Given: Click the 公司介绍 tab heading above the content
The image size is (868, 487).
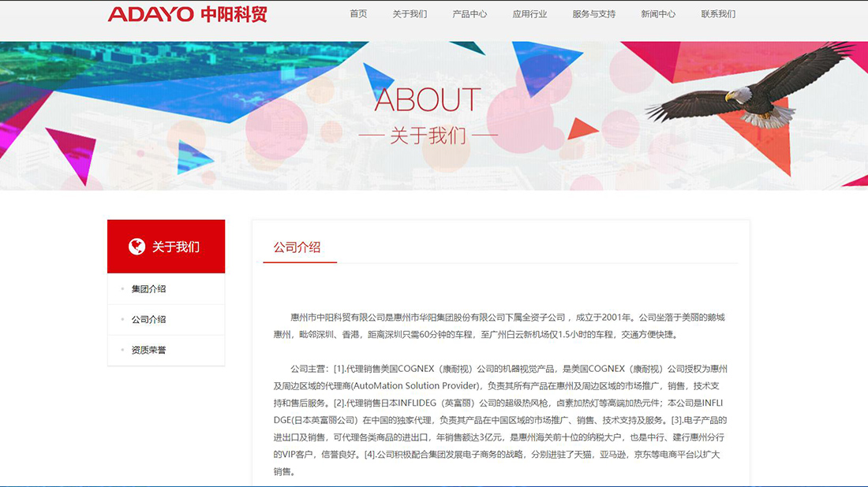Looking at the screenshot, I should (x=297, y=247).
